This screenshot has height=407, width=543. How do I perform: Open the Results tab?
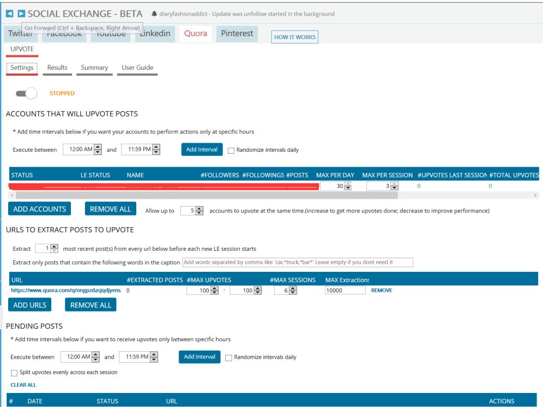tap(57, 68)
